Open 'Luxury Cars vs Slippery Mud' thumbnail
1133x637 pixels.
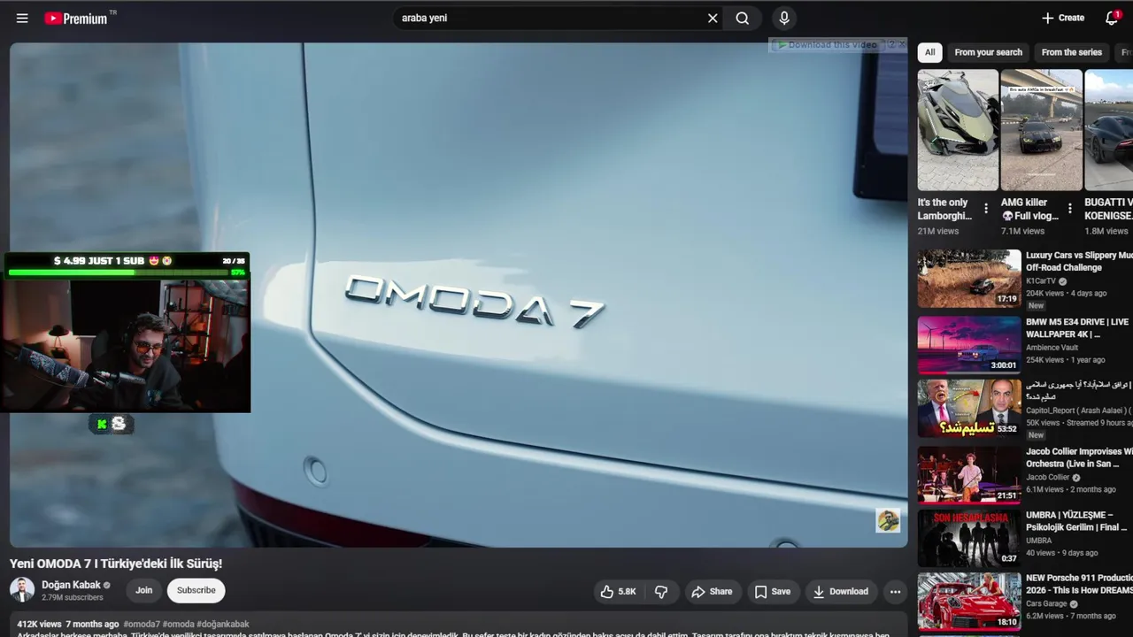click(x=969, y=279)
